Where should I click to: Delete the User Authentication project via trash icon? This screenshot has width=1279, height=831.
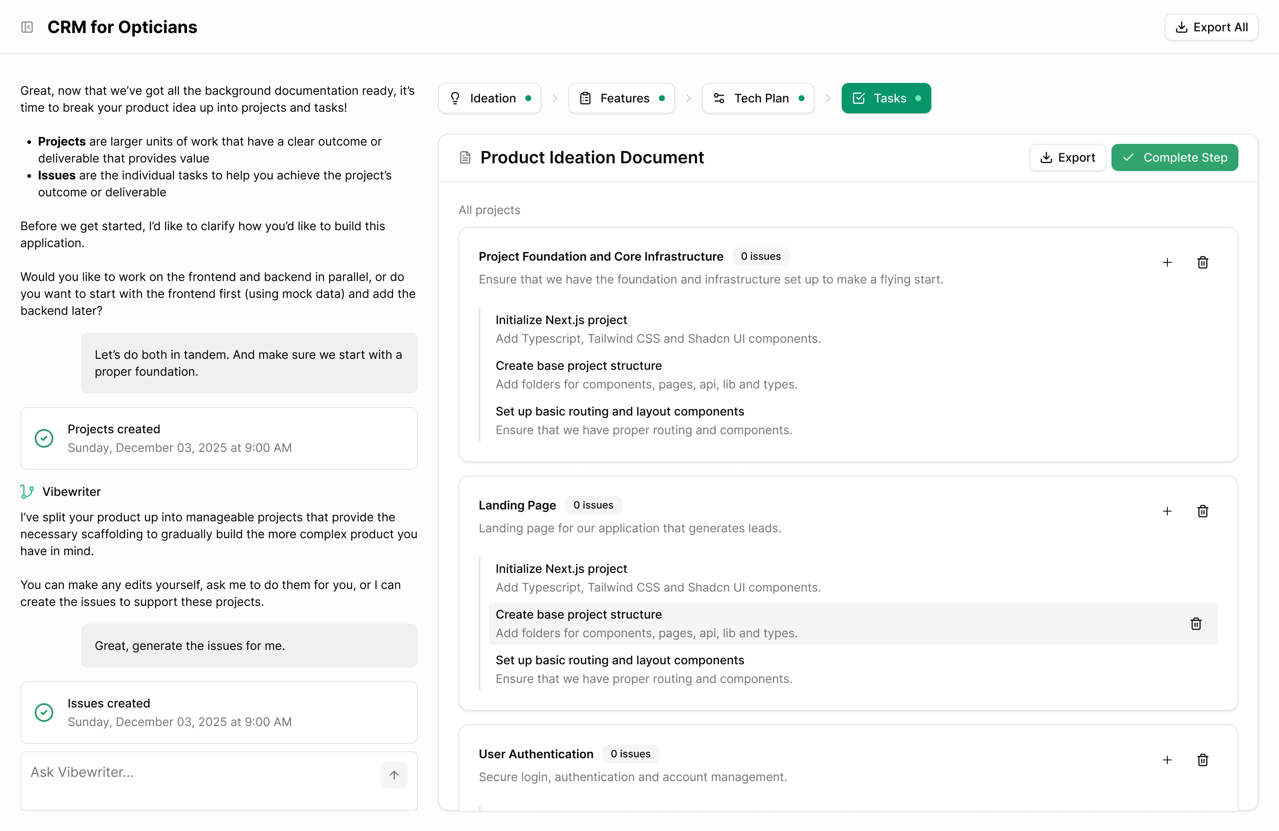coord(1203,759)
